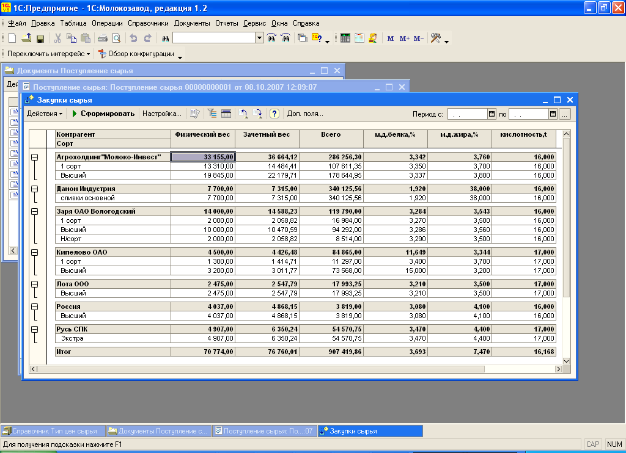This screenshot has width=626, height=453.
Task: Click the Cut scissors icon
Action: tap(57, 38)
